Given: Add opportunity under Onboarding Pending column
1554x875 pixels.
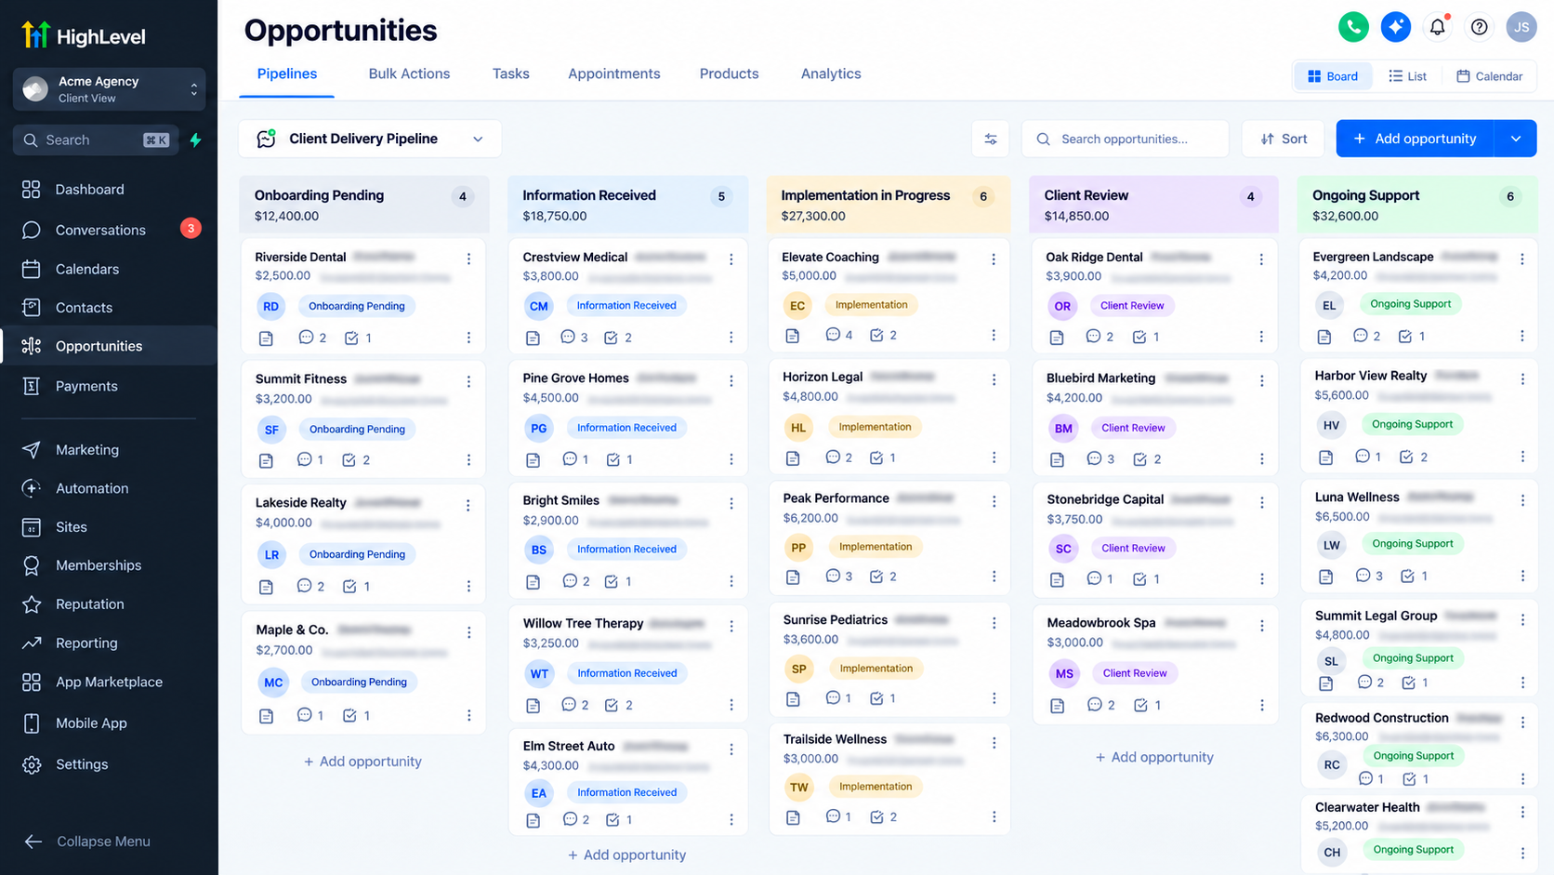Looking at the screenshot, I should 362,762.
